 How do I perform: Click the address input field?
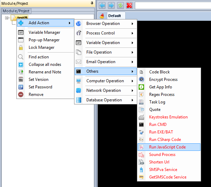pyautogui.click(x=172, y=5)
